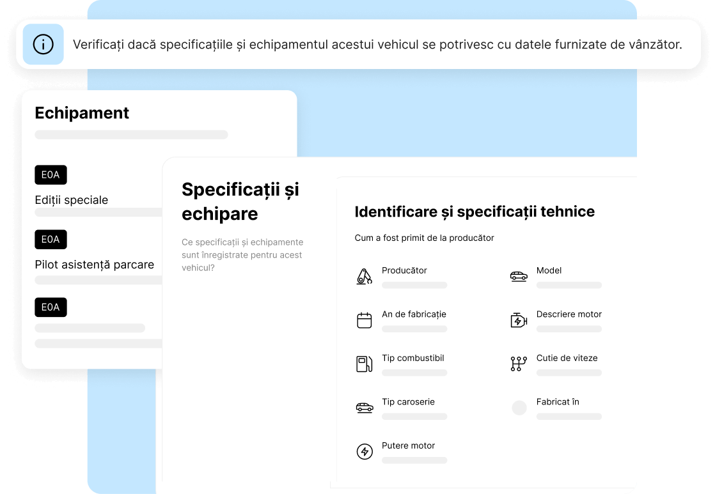Click the info circle icon in banner

(43, 45)
